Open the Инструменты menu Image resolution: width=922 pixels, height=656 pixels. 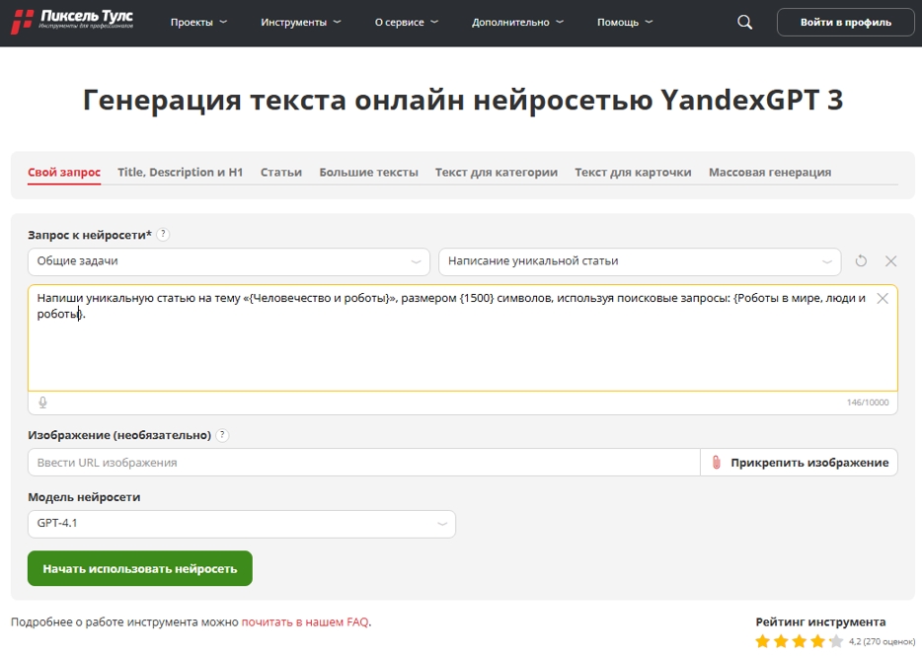point(300,23)
